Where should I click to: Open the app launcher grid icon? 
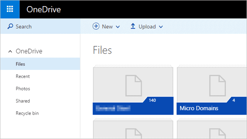tap(10, 9)
